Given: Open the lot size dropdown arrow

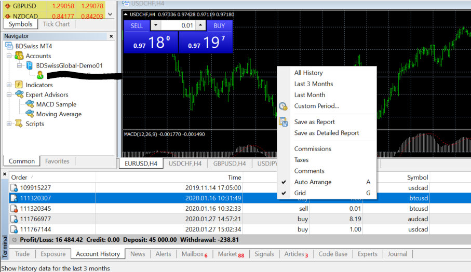Looking at the screenshot, I should tap(156, 26).
